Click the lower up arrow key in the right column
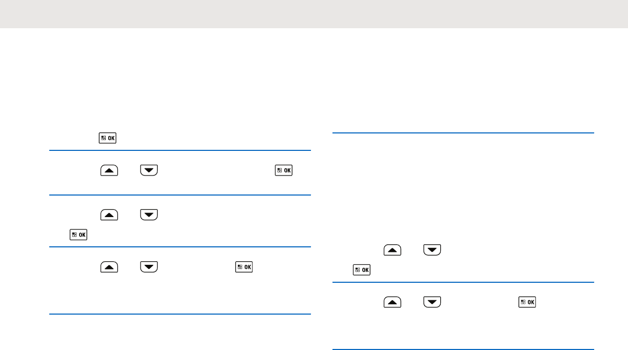The height and width of the screenshot is (350, 628). (x=392, y=302)
